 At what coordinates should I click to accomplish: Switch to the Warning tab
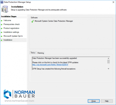pos(41,53)
